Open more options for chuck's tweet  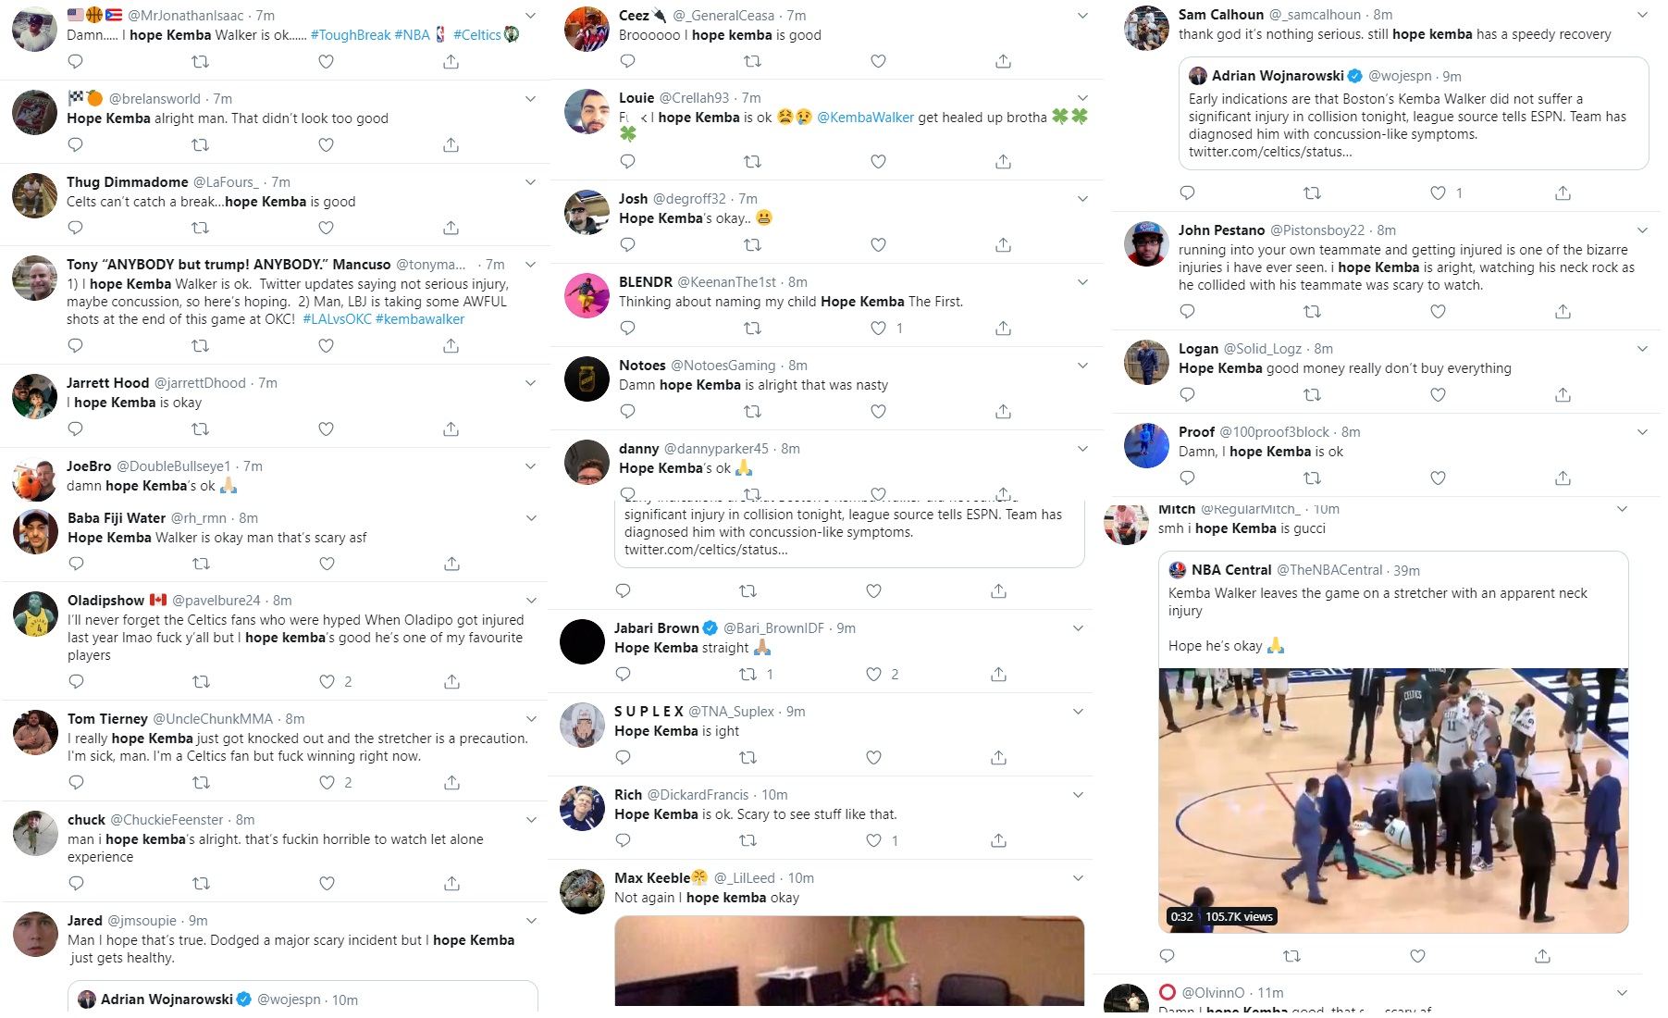(531, 820)
